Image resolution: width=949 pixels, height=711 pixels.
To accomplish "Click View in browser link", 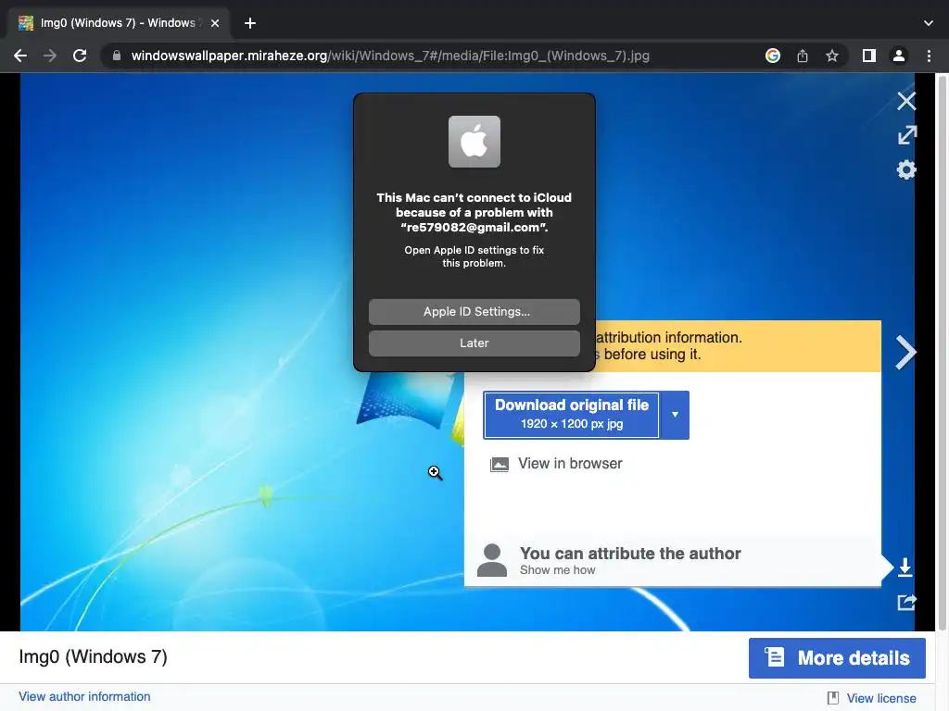I will pos(570,463).
